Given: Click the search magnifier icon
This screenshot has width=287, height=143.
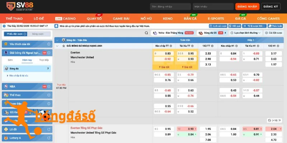Looking at the screenshot, I should pos(146,33).
